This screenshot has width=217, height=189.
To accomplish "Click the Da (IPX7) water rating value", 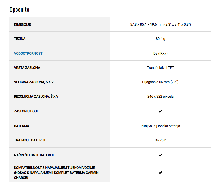I will (160, 53).
